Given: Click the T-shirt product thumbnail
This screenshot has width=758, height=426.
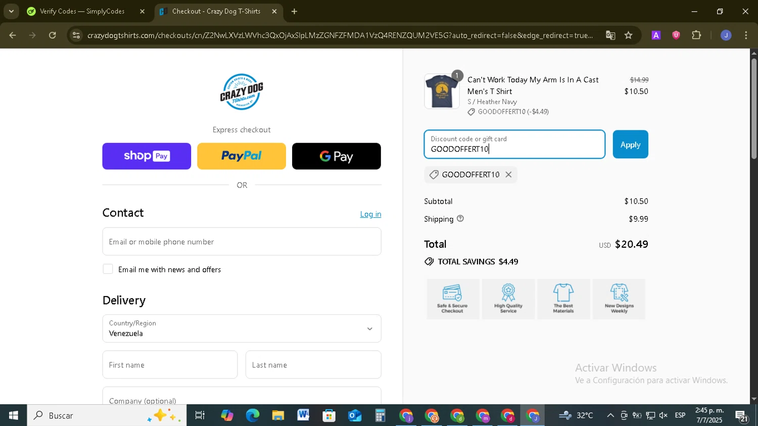Looking at the screenshot, I should point(442,91).
